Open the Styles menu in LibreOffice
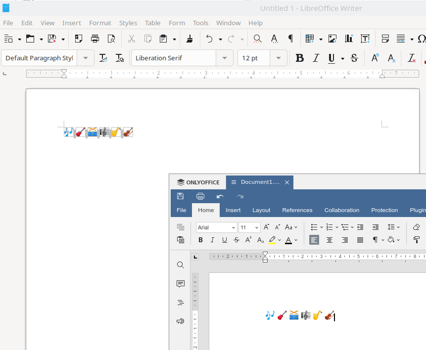This screenshot has height=350, width=426. (x=128, y=23)
